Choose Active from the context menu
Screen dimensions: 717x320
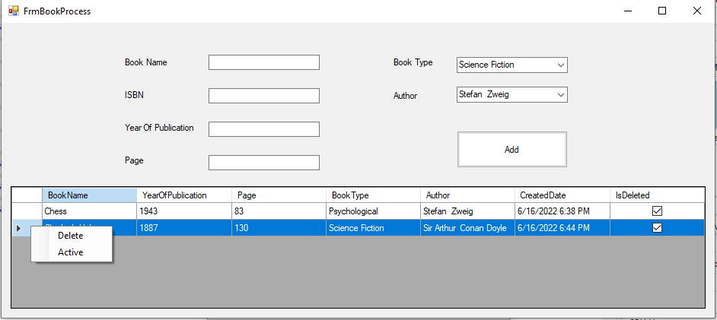pyautogui.click(x=71, y=252)
